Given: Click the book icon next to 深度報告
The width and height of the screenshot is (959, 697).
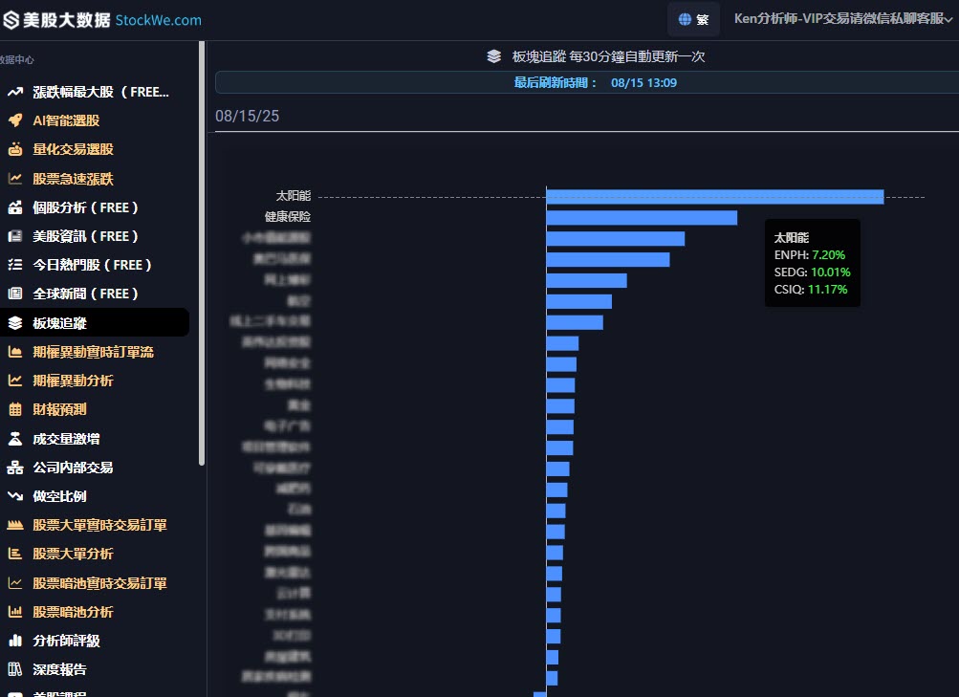Looking at the screenshot, I should [15, 669].
